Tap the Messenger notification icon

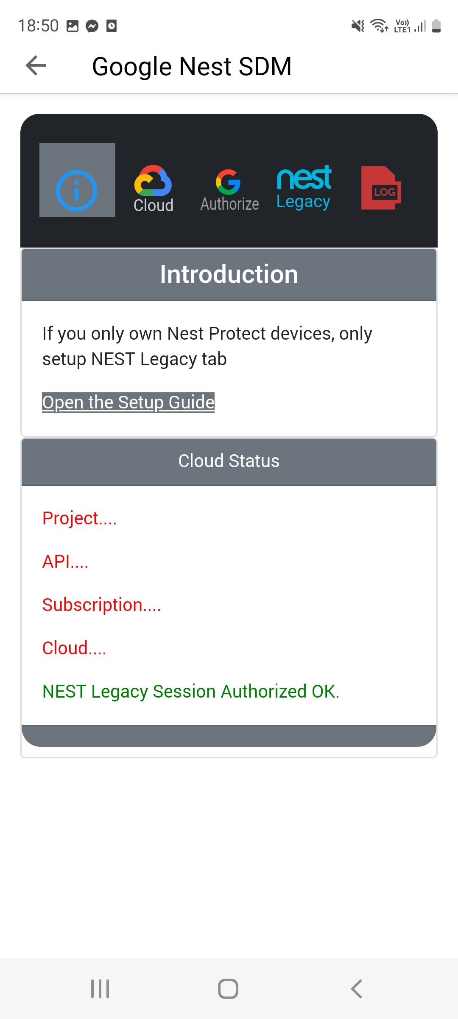tap(92, 26)
